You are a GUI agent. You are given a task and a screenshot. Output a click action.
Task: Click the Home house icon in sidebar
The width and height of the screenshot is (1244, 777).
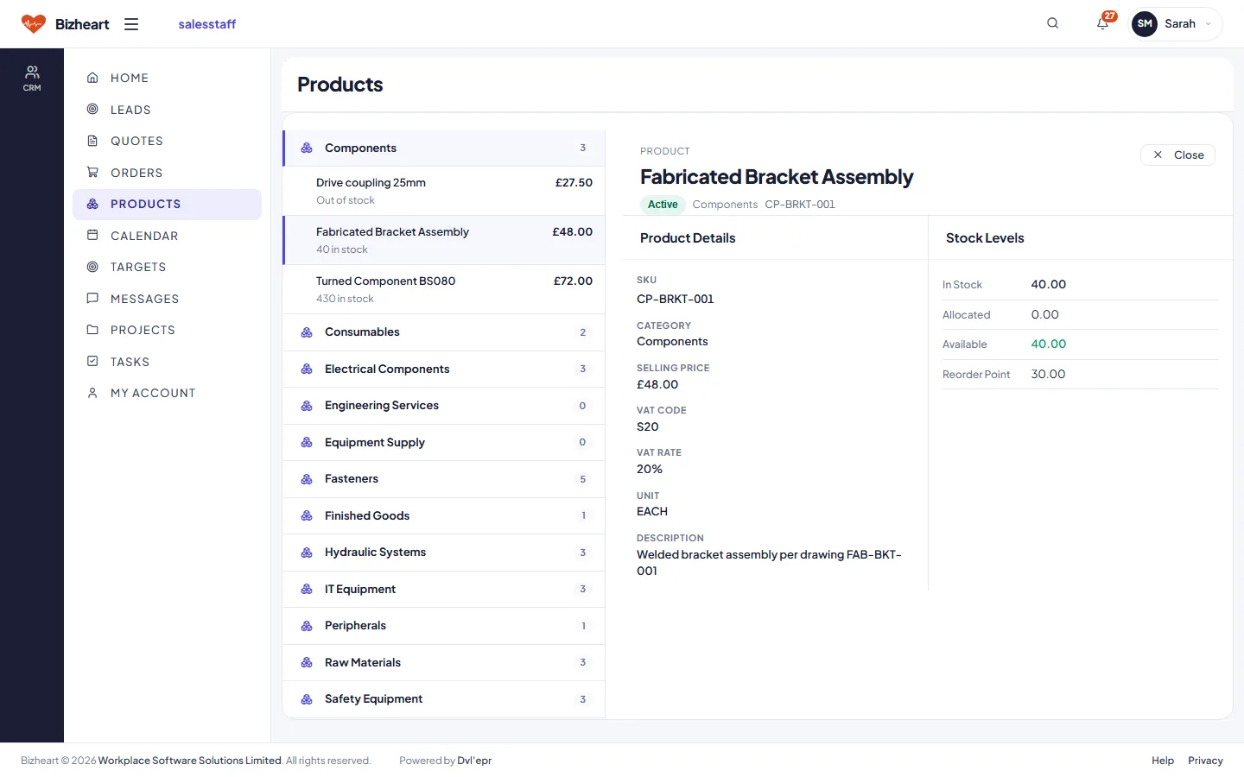92,78
